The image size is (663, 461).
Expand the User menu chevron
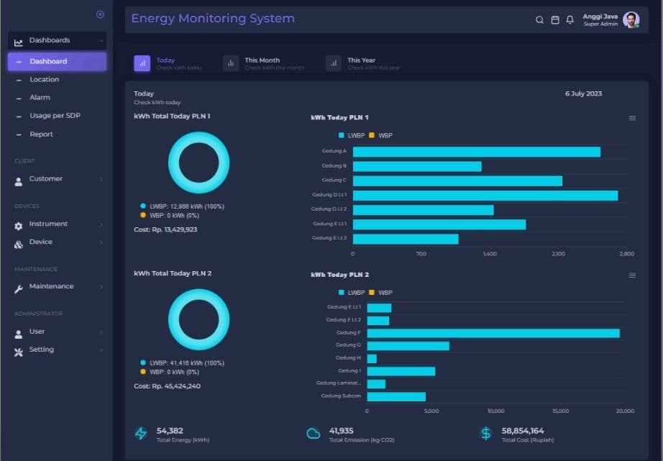tap(101, 332)
